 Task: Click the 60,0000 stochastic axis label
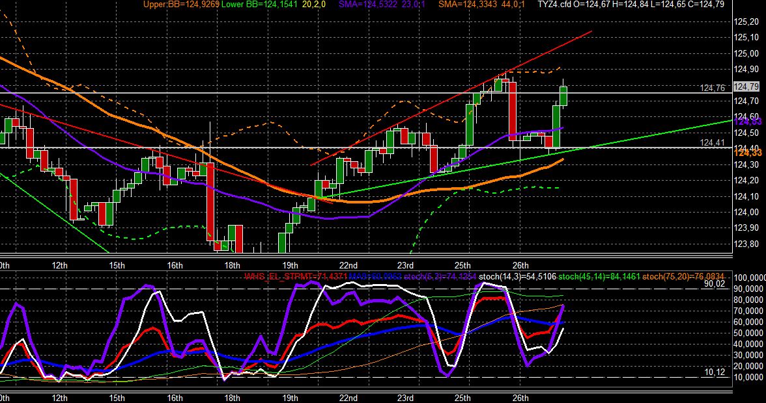pos(748,322)
